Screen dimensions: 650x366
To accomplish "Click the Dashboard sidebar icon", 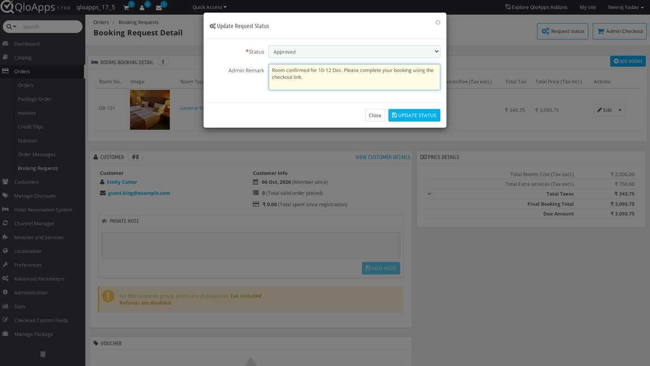I will coord(6,44).
